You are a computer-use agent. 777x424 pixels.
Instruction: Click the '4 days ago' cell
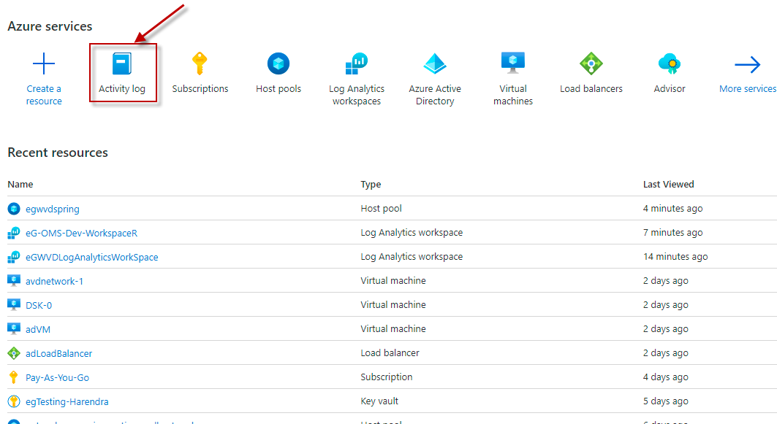pyautogui.click(x=665, y=377)
